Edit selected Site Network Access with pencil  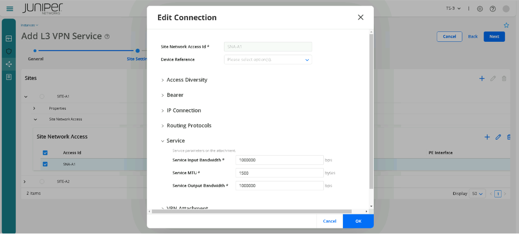pos(498,137)
